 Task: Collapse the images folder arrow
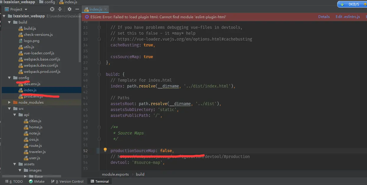pyautogui.click(x=20, y=170)
